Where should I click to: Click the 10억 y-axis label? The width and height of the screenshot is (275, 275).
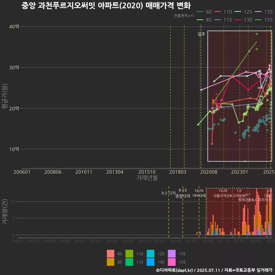point(14,149)
